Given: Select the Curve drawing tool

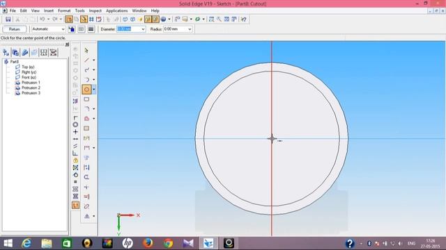Looking at the screenshot, I should pos(86,69).
